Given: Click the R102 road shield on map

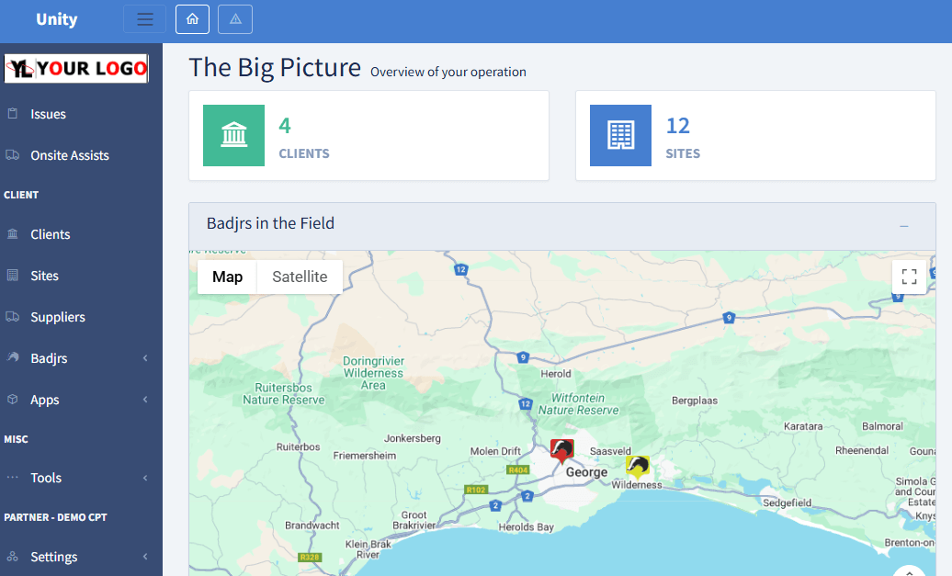Looking at the screenshot, I should pos(476,490).
